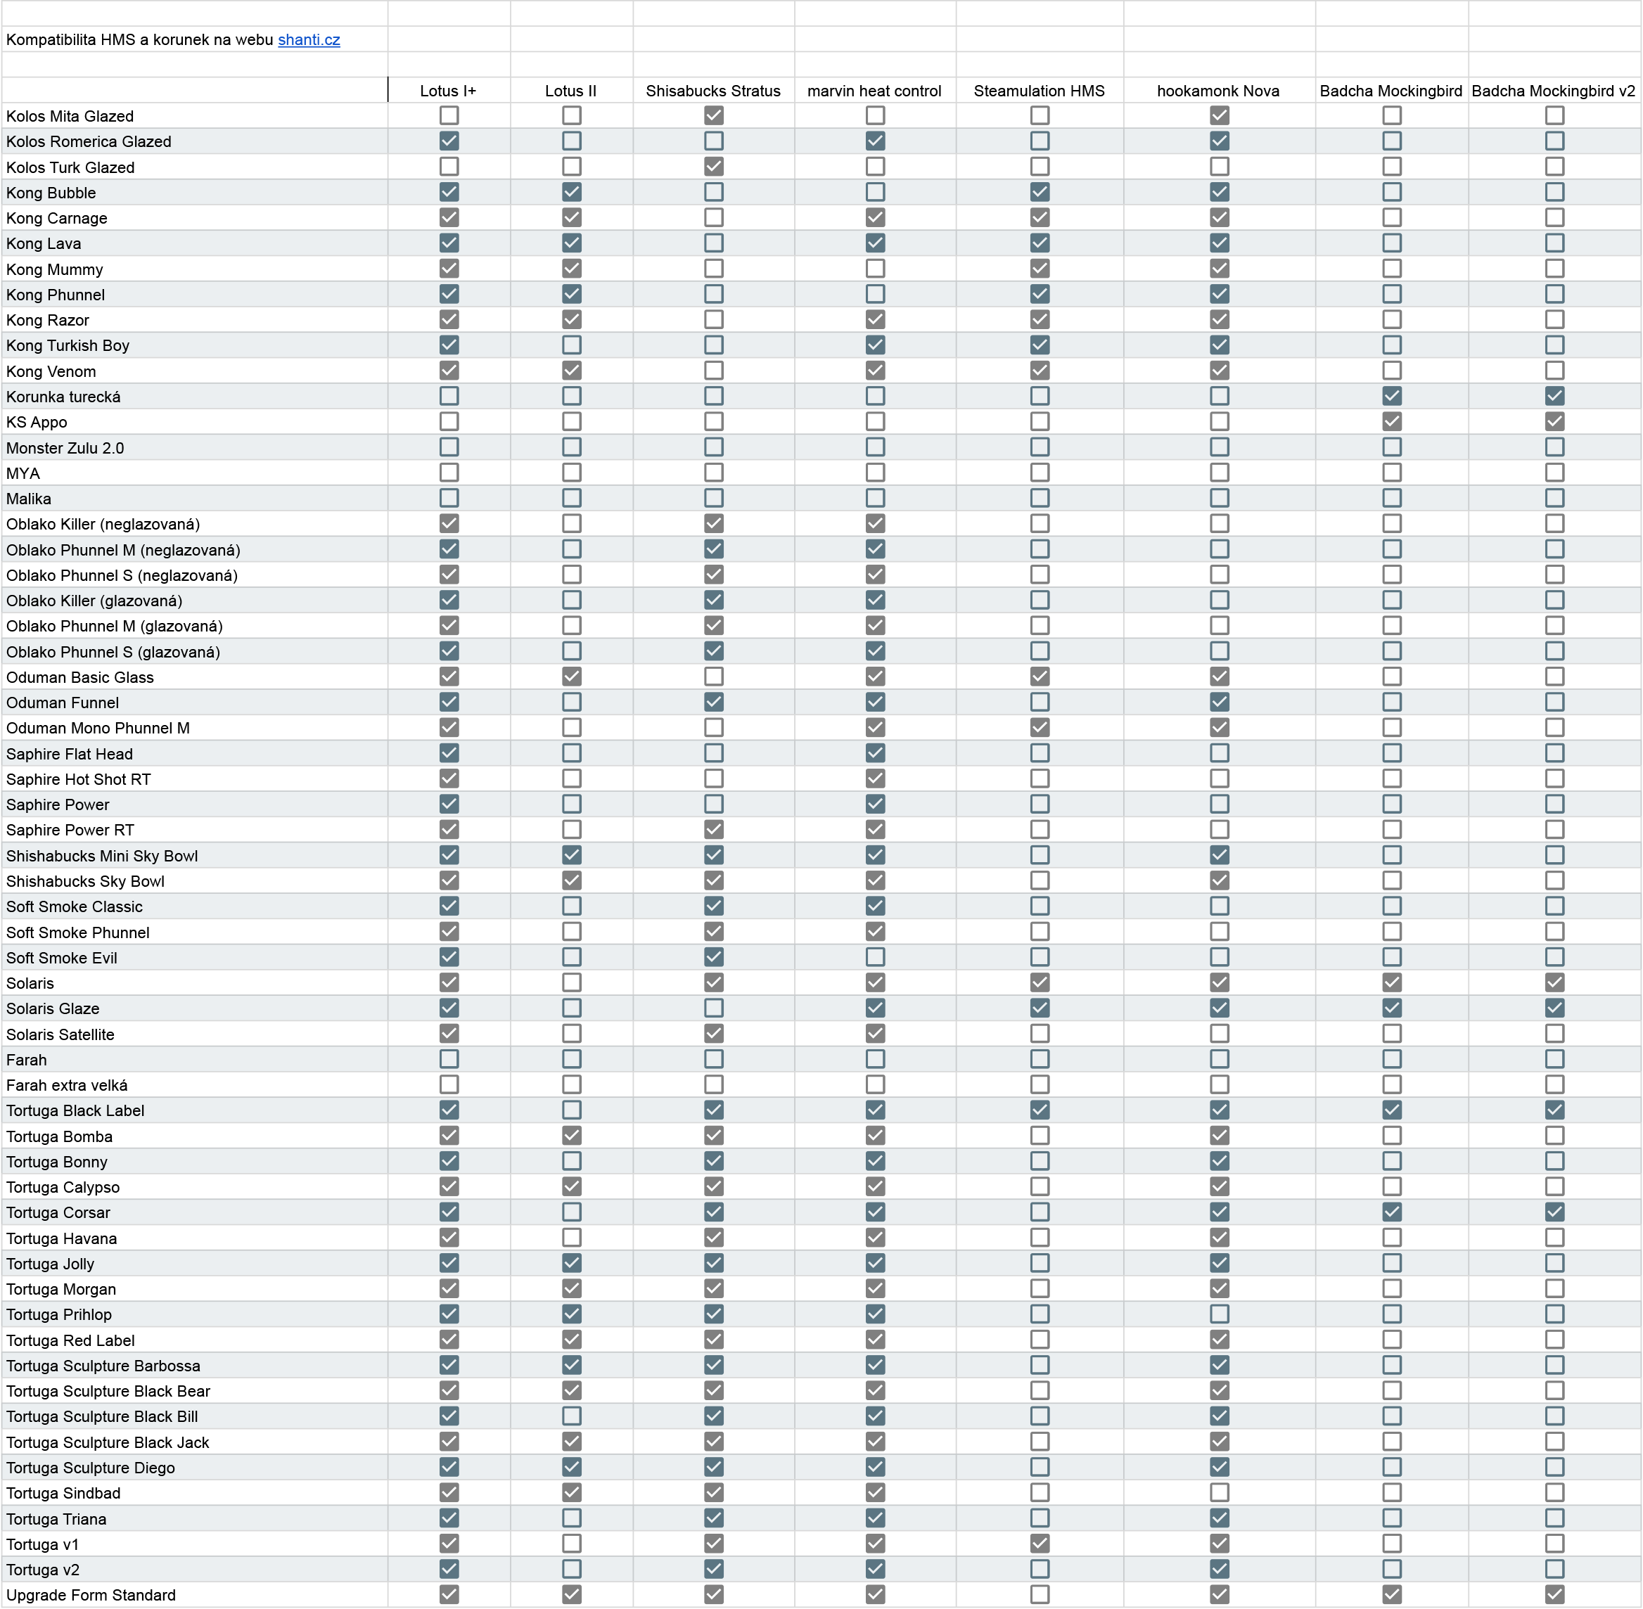Uncheck Lotus I+ for Tortuga v2
This screenshot has width=1643, height=1609.
[x=449, y=1568]
